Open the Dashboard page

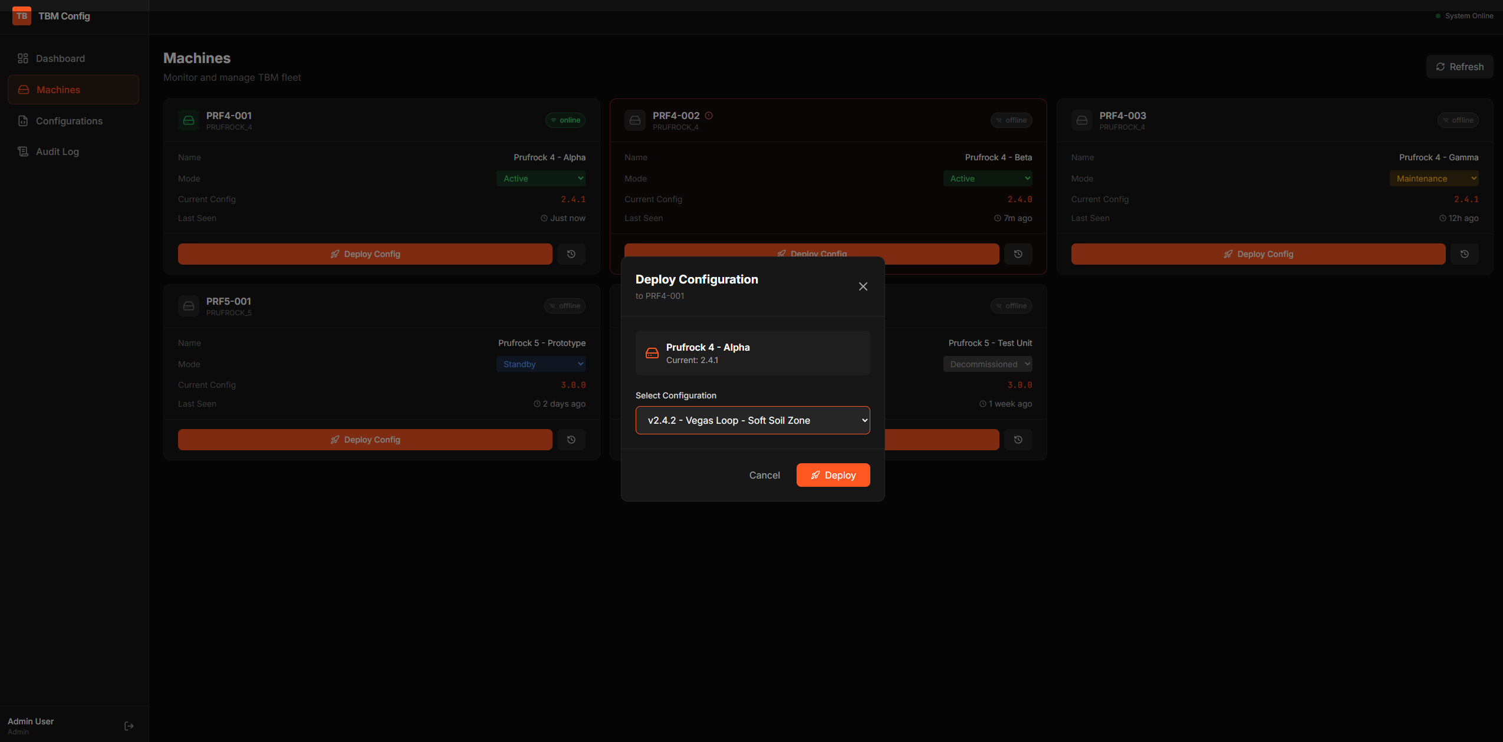pos(73,58)
